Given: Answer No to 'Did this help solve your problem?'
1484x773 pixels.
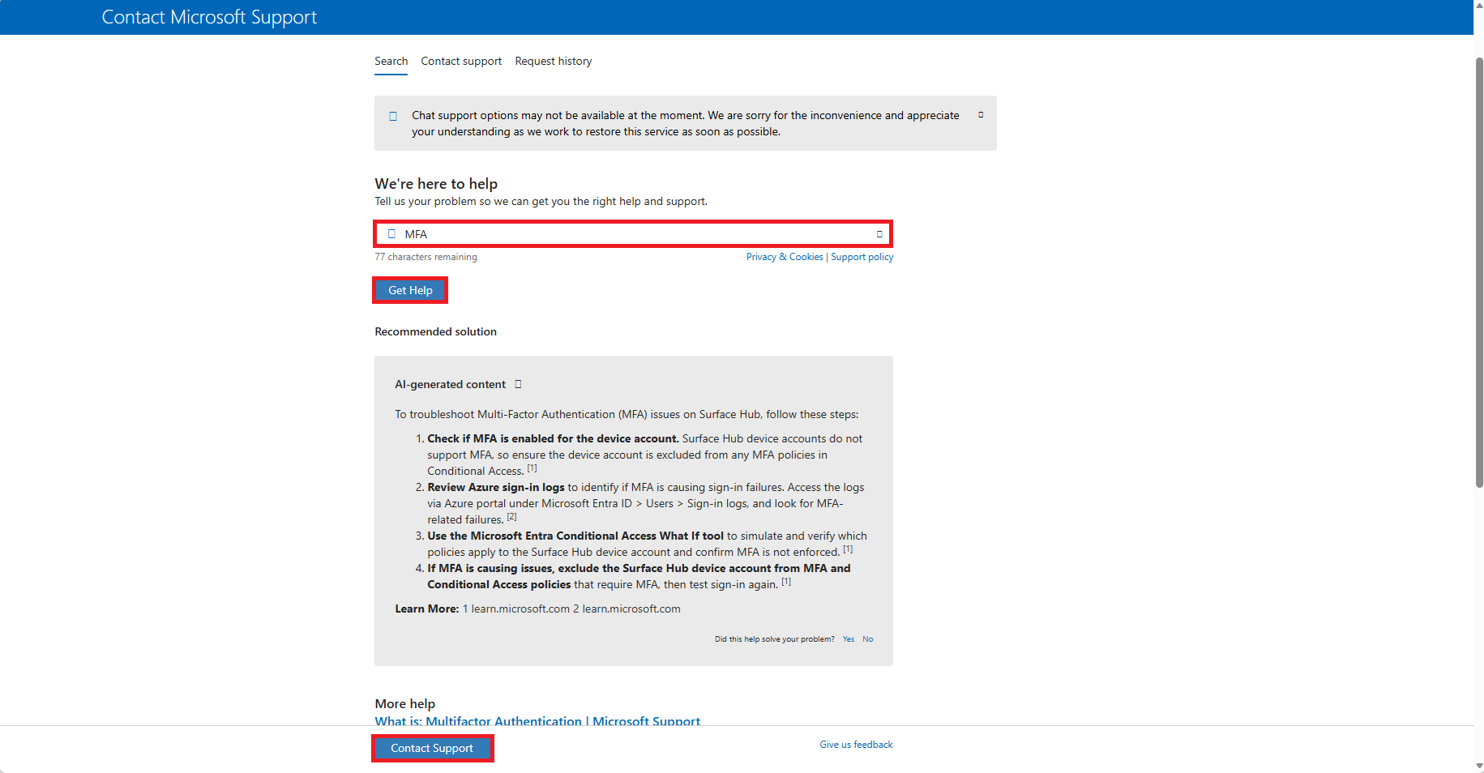Looking at the screenshot, I should pos(868,639).
